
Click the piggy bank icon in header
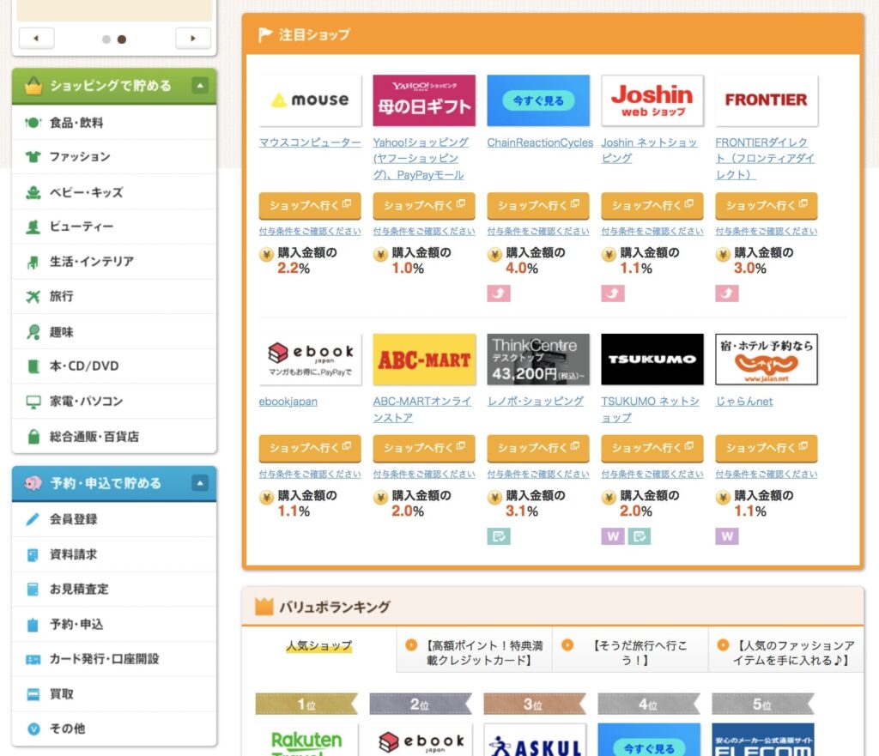[x=33, y=483]
